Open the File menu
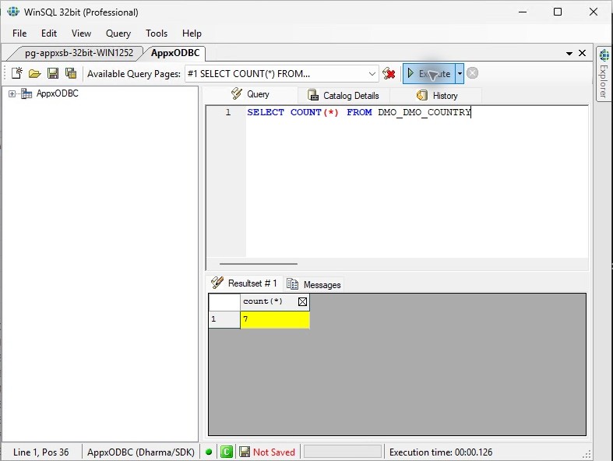This screenshot has width=613, height=461. click(x=19, y=33)
